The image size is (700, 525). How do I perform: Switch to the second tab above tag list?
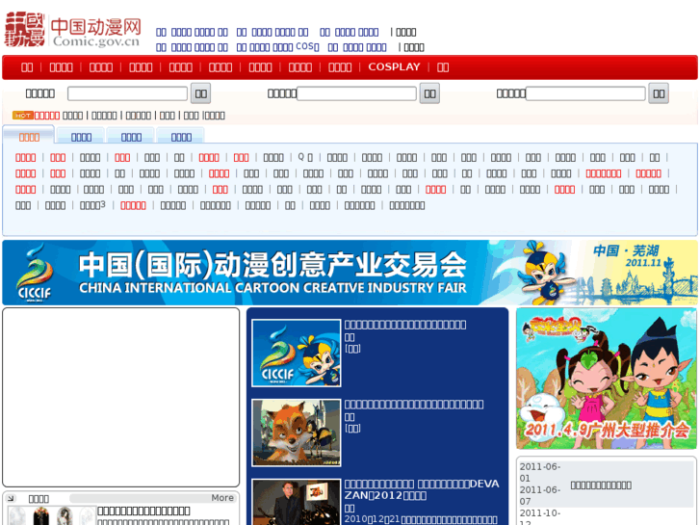click(x=81, y=137)
